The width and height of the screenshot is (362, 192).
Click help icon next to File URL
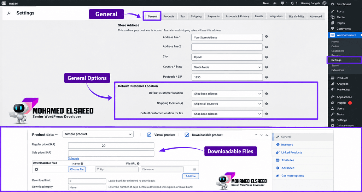point(138,164)
